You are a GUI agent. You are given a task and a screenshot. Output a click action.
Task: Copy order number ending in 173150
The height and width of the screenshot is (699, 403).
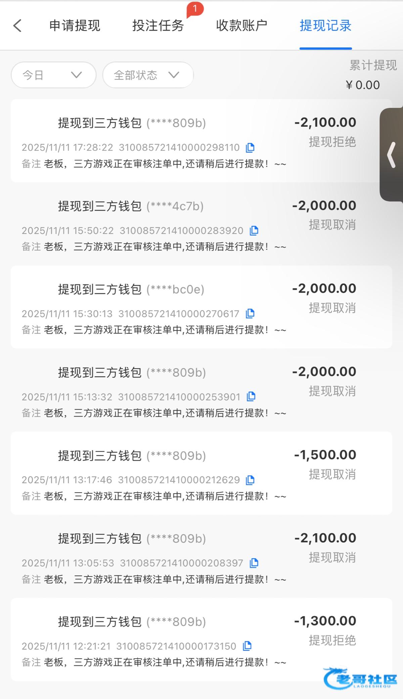click(247, 646)
